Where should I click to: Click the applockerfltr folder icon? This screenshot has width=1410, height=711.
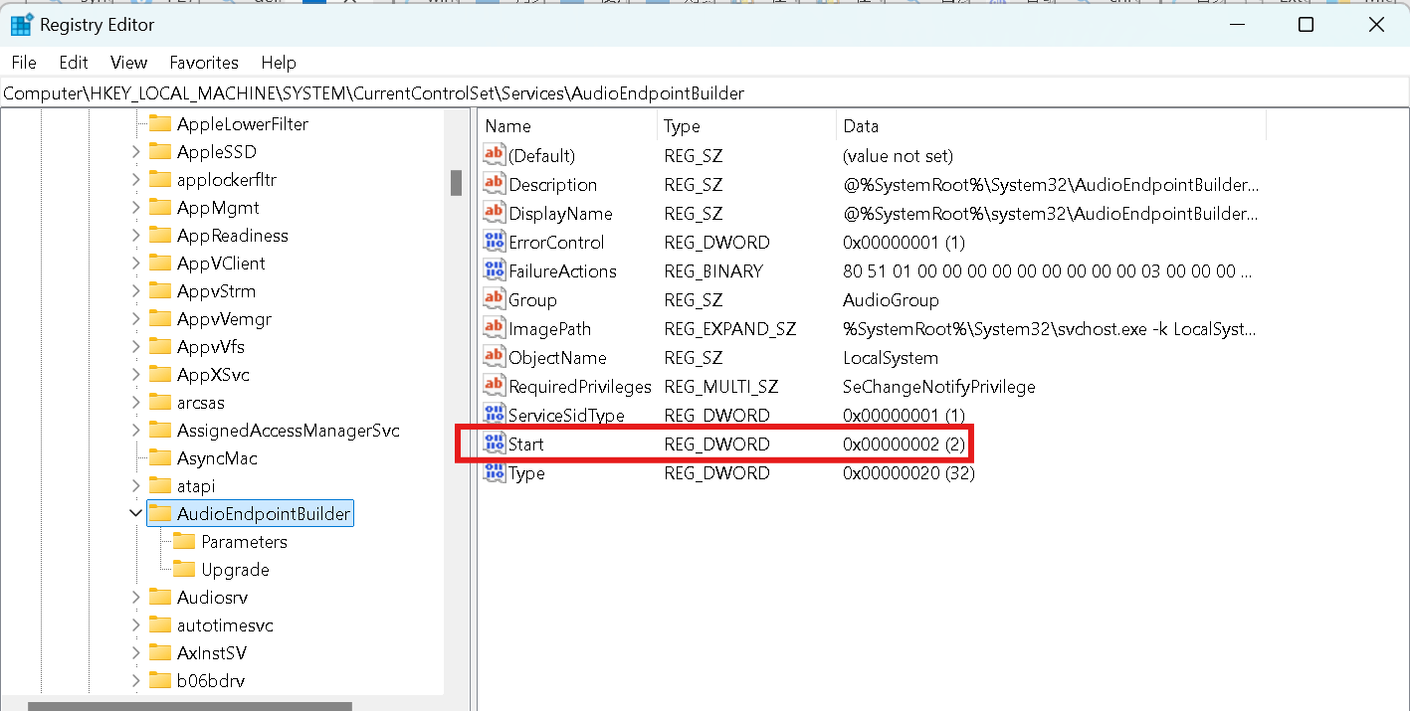160,180
